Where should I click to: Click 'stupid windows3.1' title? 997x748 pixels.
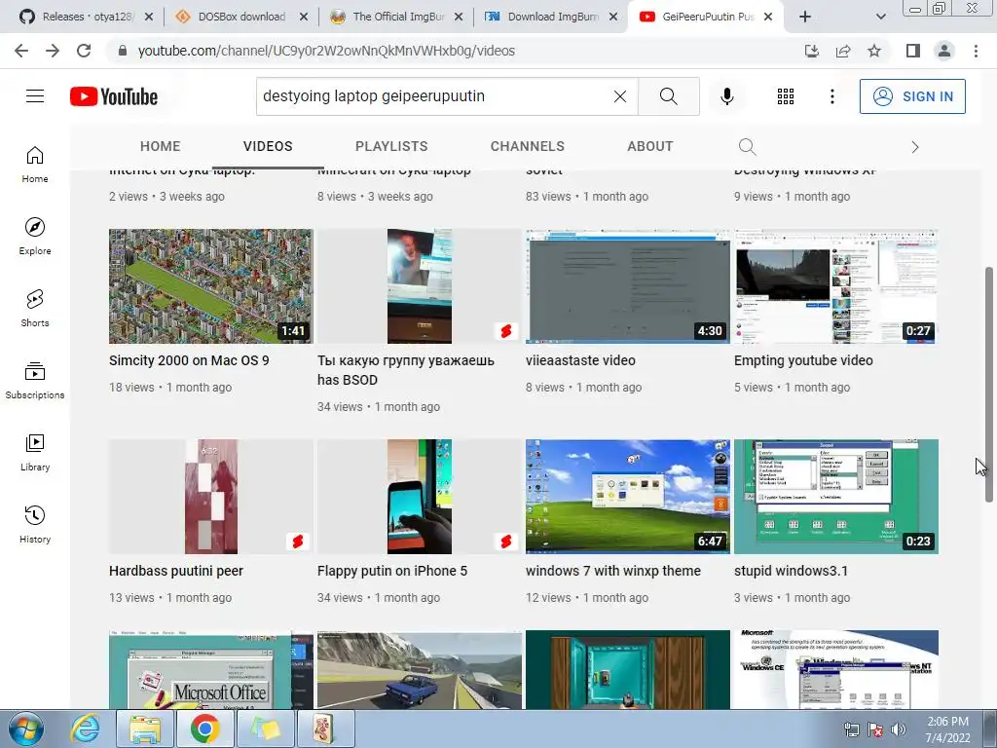[x=791, y=571]
